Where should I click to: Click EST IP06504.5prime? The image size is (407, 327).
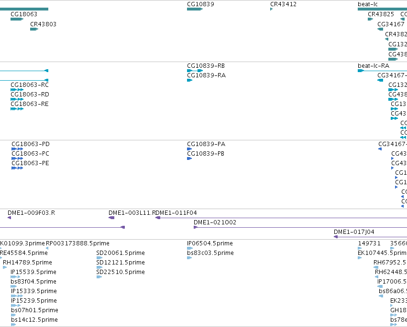[210, 243]
